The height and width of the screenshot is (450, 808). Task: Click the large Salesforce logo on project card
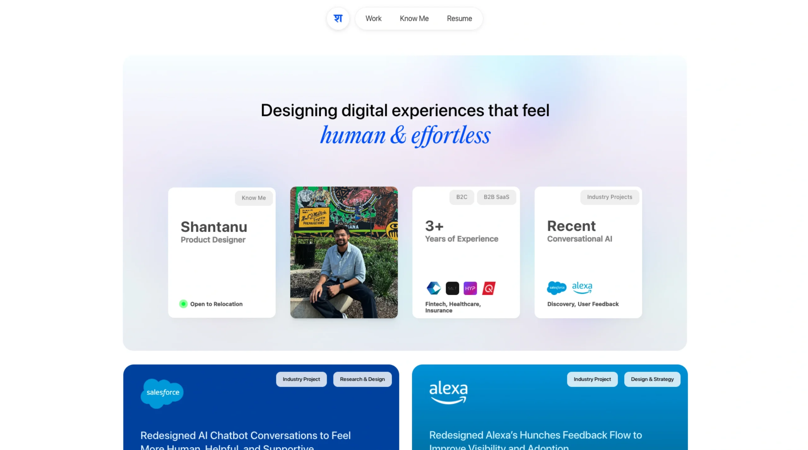162,393
